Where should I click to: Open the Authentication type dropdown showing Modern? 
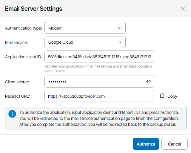[81, 28]
